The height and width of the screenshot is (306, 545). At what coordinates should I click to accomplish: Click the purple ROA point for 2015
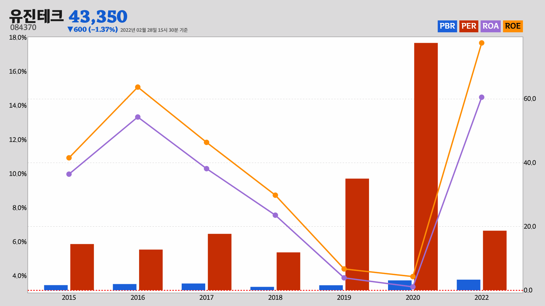[x=69, y=174]
